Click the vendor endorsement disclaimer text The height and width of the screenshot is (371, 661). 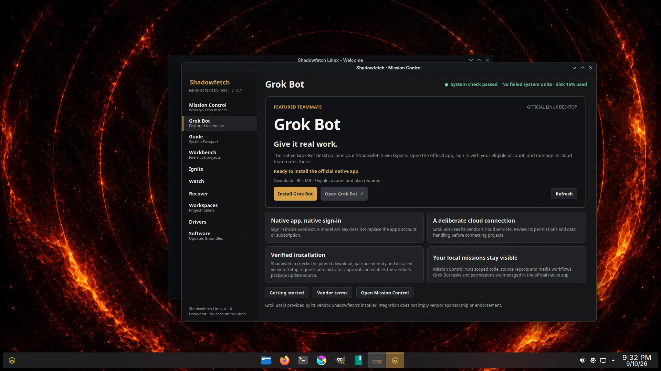[383, 305]
